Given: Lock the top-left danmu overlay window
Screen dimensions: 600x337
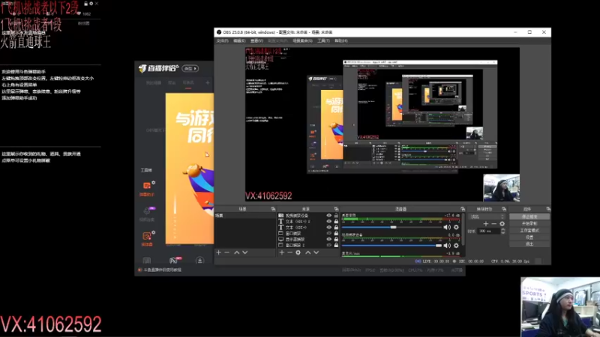Looking at the screenshot, I should tap(85, 4).
